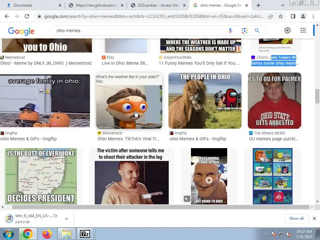Select the ohio memes Google Search tab
Screen dimensions: 320x240
(x=220, y=5)
